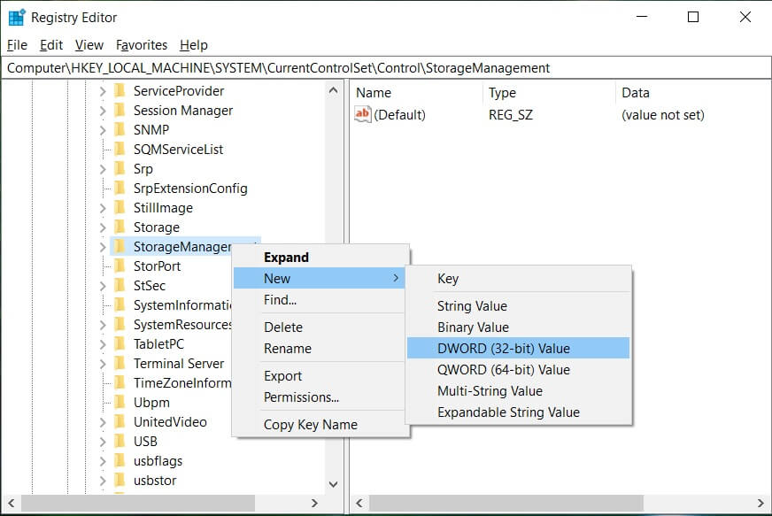
Task: Click the SystemInformation folder icon
Action: click(120, 305)
